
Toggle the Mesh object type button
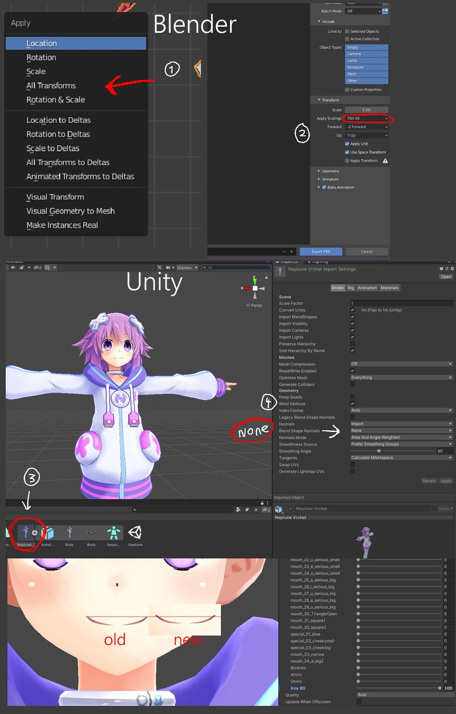[367, 74]
